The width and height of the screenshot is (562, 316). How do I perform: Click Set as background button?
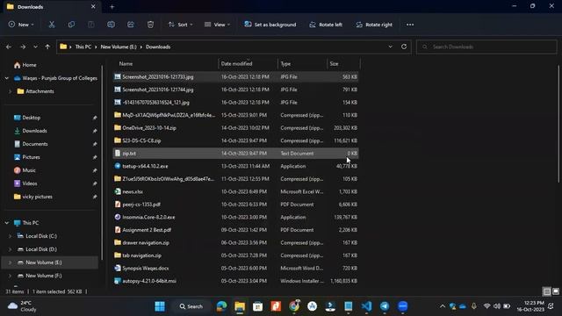pyautogui.click(x=270, y=25)
